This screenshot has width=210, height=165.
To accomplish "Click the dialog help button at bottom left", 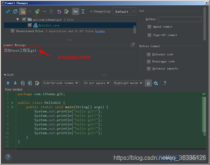I will tap(8, 157).
